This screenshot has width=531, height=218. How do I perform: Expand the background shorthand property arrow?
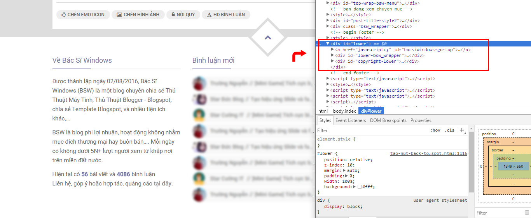(x=355, y=187)
